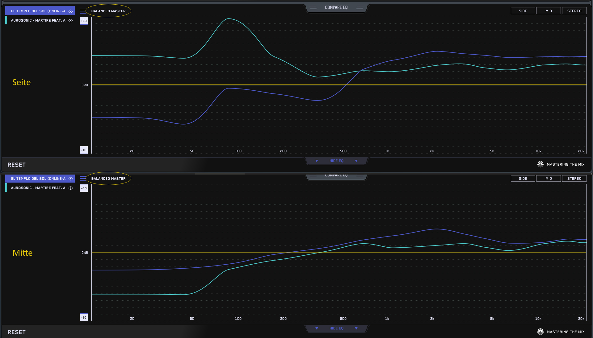Image resolution: width=593 pixels, height=338 pixels.
Task: Click Mastering The Mix logo in the top panel
Action: [x=540, y=164]
